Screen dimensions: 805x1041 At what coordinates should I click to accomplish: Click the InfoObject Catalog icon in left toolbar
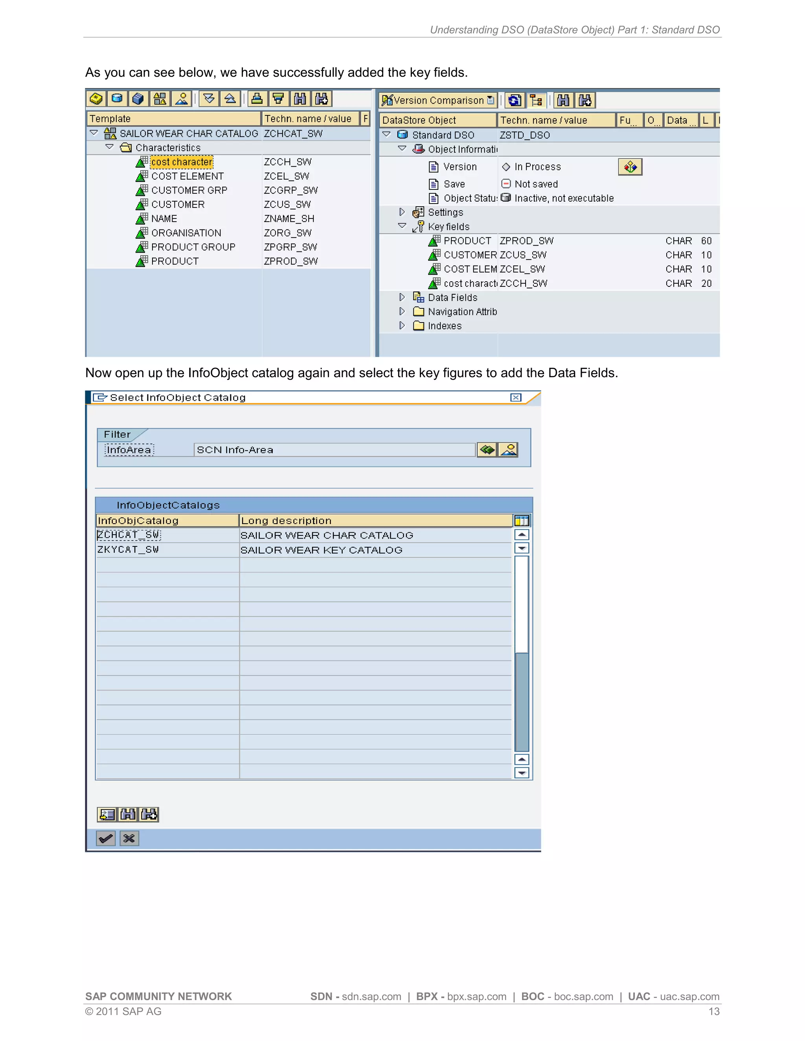click(160, 99)
